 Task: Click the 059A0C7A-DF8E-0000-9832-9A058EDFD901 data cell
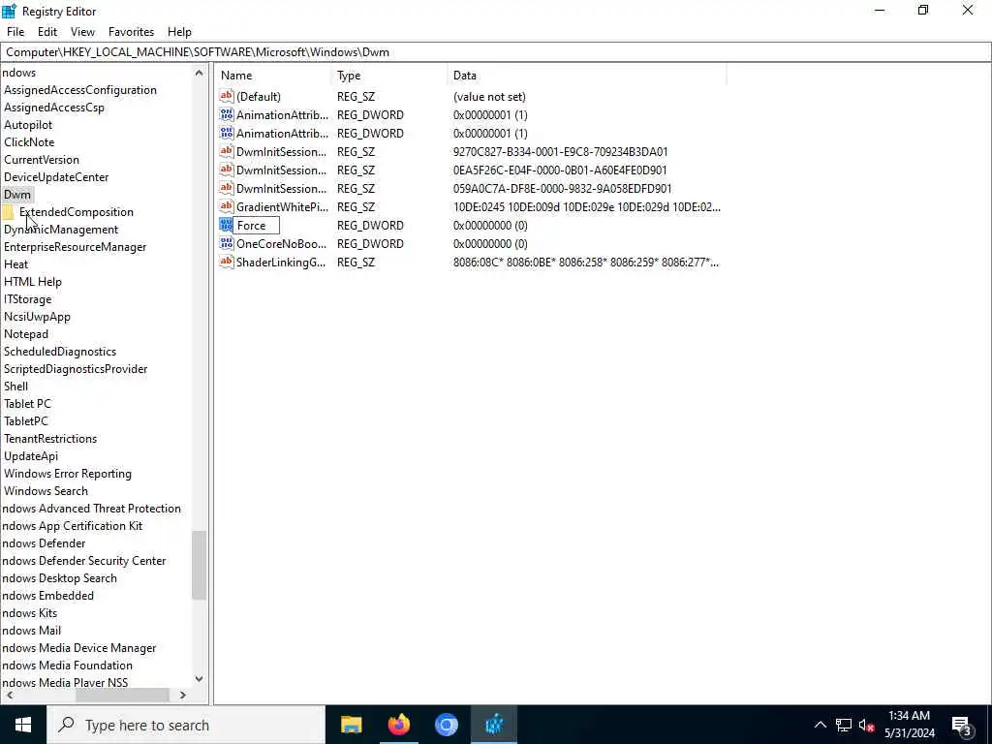point(563,189)
